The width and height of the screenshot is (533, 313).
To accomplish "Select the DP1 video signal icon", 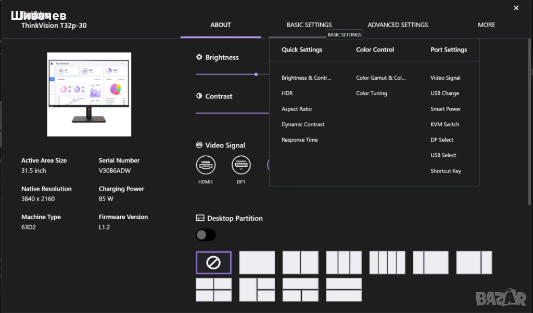I will [241, 165].
